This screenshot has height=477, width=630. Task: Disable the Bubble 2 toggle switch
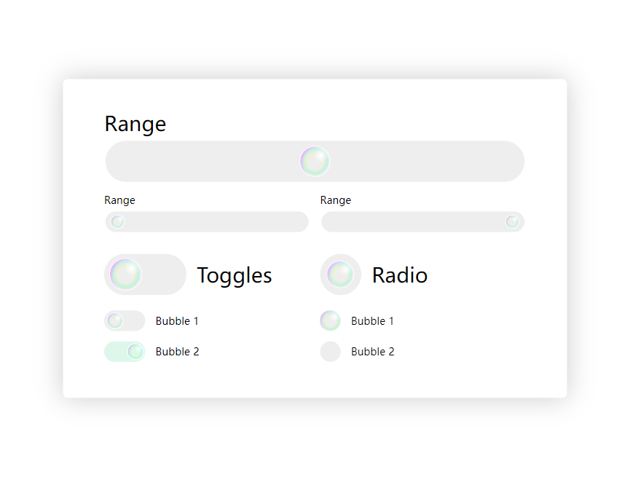[x=125, y=352]
